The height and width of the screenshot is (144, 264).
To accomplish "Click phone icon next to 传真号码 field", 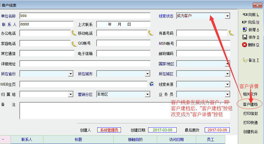I will point(231,33).
